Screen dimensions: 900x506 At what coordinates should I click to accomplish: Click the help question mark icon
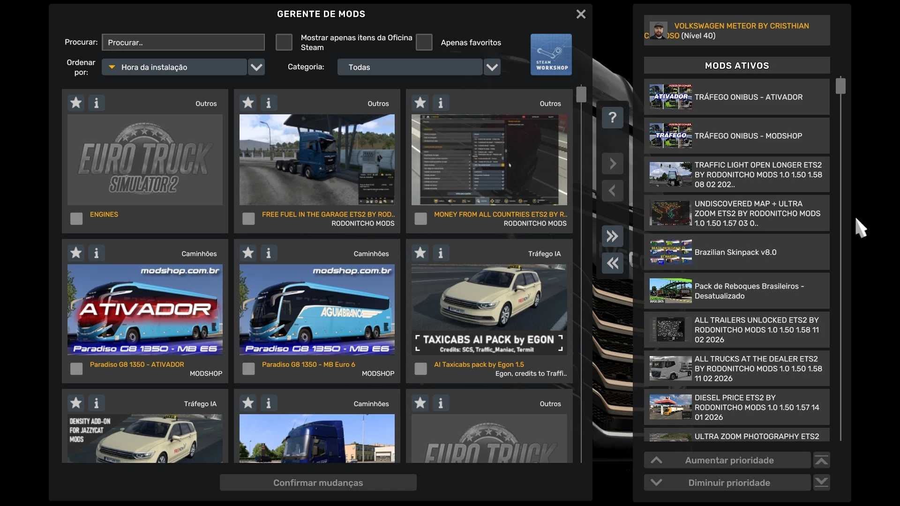pos(612,117)
